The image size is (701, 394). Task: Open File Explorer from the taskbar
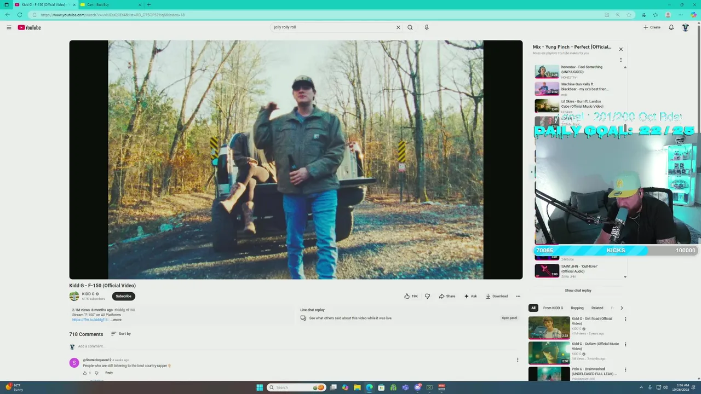[x=357, y=387]
